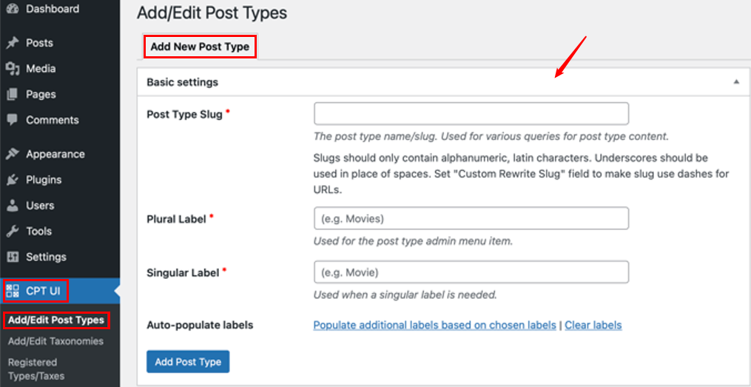Screen dimensions: 751x387
Task: Open Registered Types/Taxes submenu
Action: click(36, 369)
